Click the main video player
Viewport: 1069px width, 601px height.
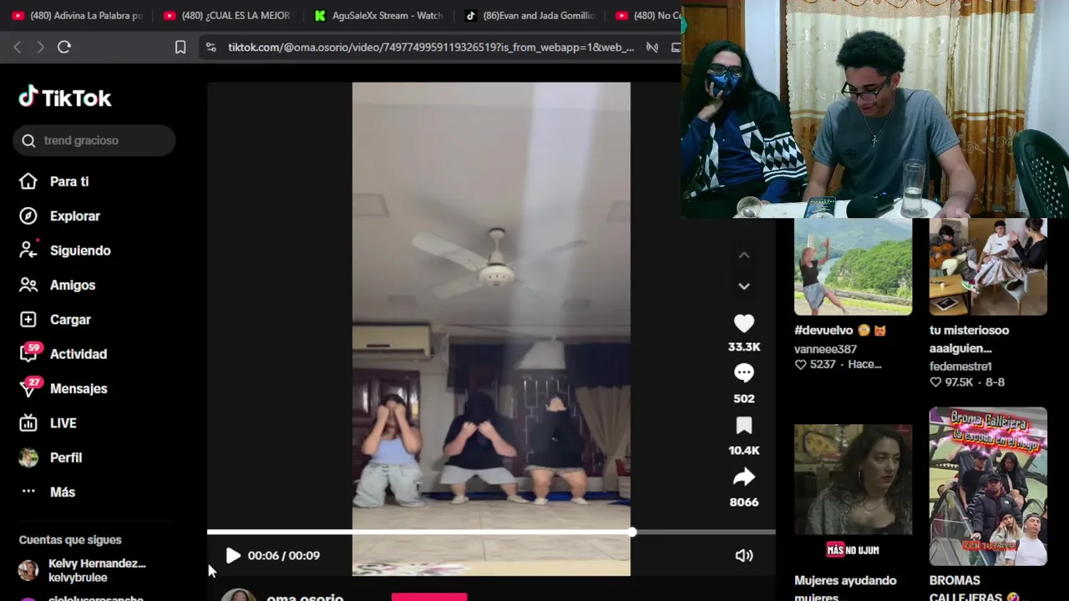pos(491,329)
